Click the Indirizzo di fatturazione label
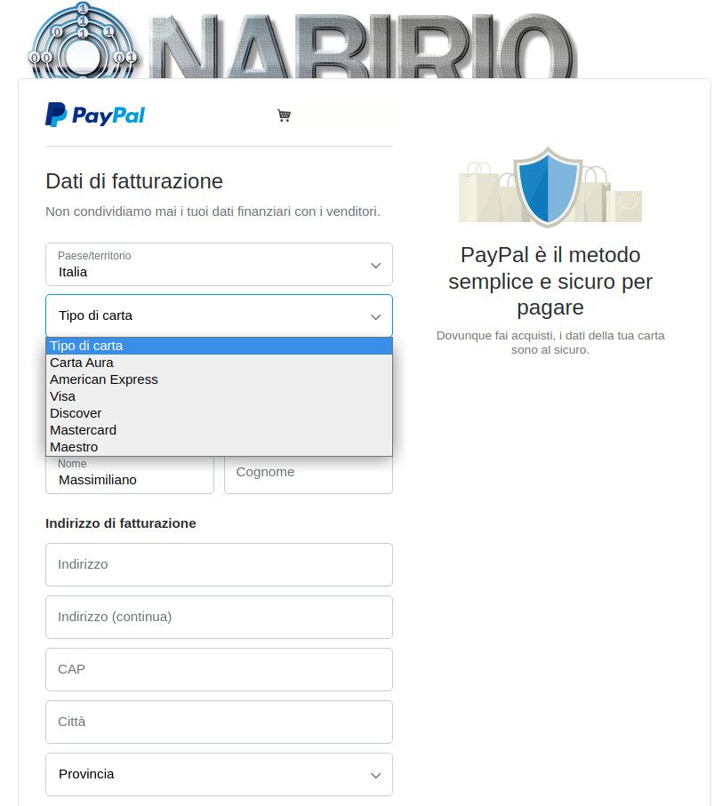Image resolution: width=722 pixels, height=806 pixels. [121, 523]
